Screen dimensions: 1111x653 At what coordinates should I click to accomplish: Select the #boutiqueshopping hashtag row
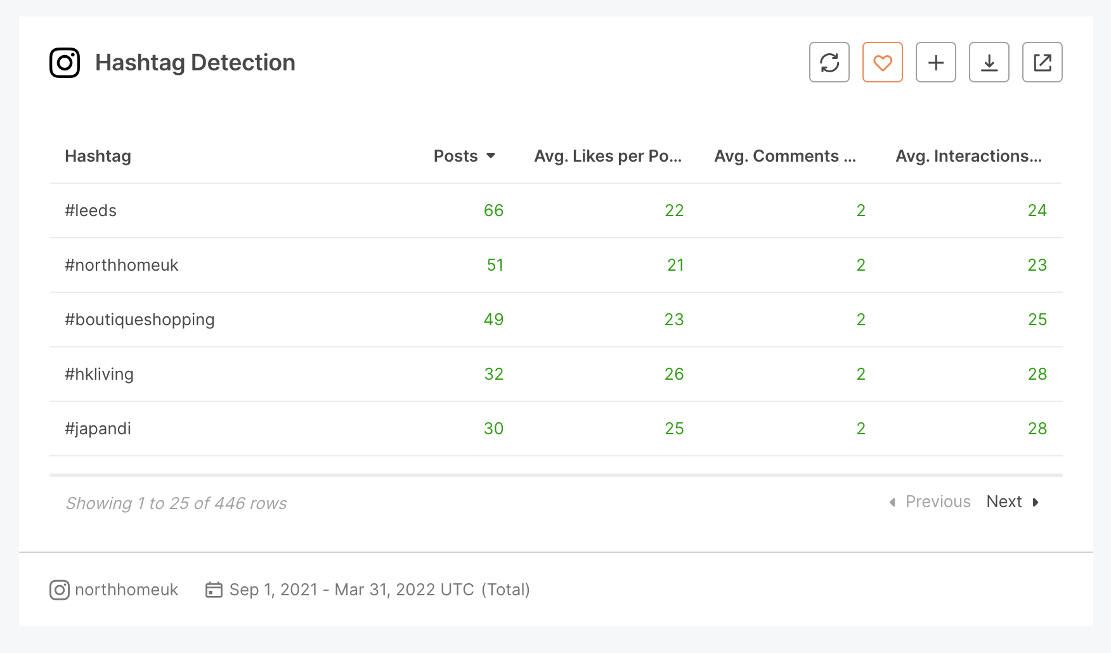point(140,320)
